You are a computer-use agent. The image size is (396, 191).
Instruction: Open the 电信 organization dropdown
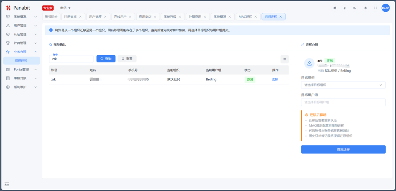[65, 8]
